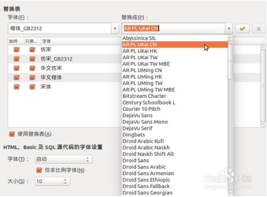This screenshot has height=197, width=267.
Task: Uncheck 使用替换表 checkbox
Action: 12,134
